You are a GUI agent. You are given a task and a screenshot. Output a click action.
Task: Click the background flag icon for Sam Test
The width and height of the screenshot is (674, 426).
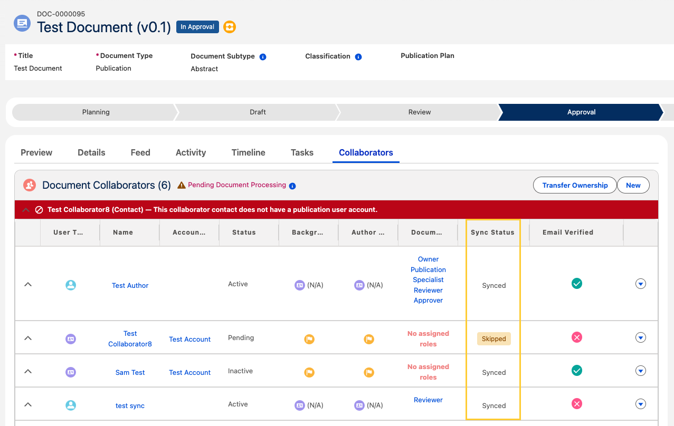tap(309, 372)
